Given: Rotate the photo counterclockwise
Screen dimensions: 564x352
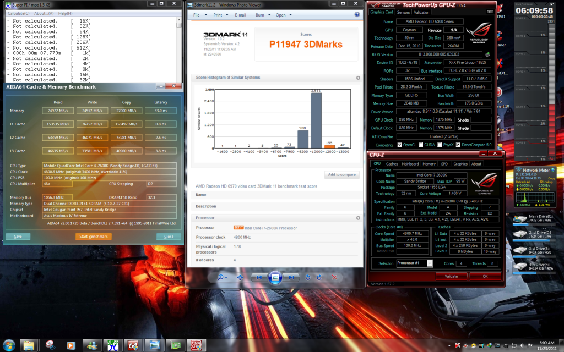Looking at the screenshot, I should [308, 277].
